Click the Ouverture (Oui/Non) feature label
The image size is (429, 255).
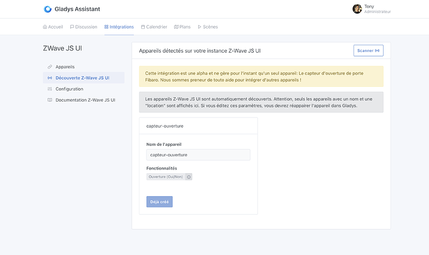[x=165, y=177]
